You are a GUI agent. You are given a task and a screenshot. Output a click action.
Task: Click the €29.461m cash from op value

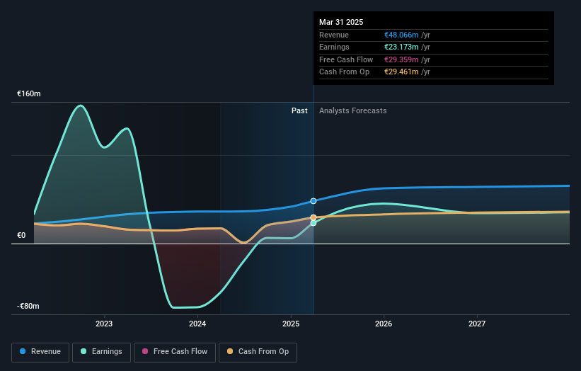pos(401,72)
